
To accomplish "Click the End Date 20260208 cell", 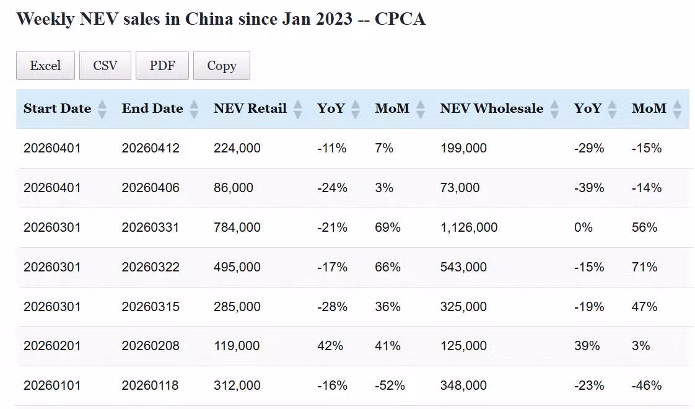I will pyautogui.click(x=150, y=346).
